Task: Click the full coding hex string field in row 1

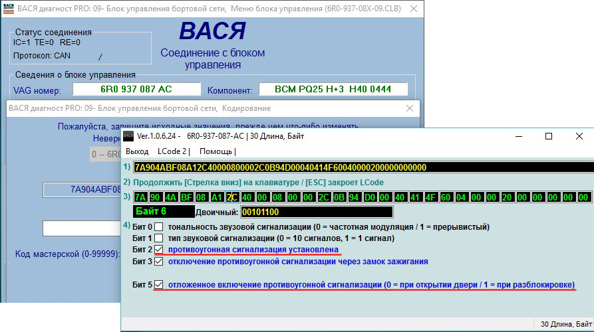Action: point(364,167)
